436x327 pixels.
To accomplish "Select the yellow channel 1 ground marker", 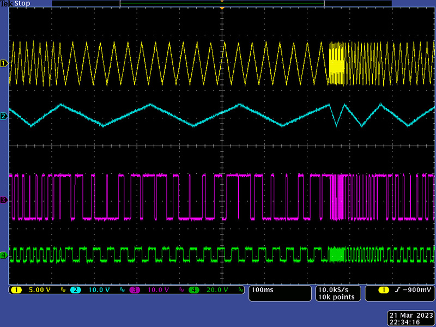I will pos(4,64).
